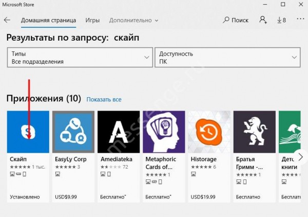Show next apps with right chevron
Viewport: 308px width, 217px height.
click(301, 157)
